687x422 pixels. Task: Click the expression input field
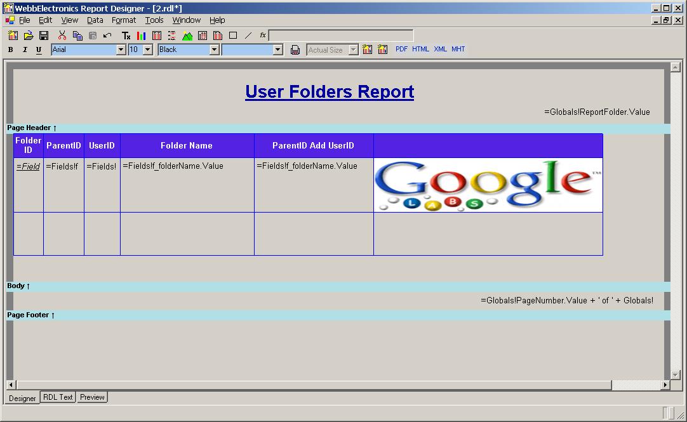[x=341, y=36]
